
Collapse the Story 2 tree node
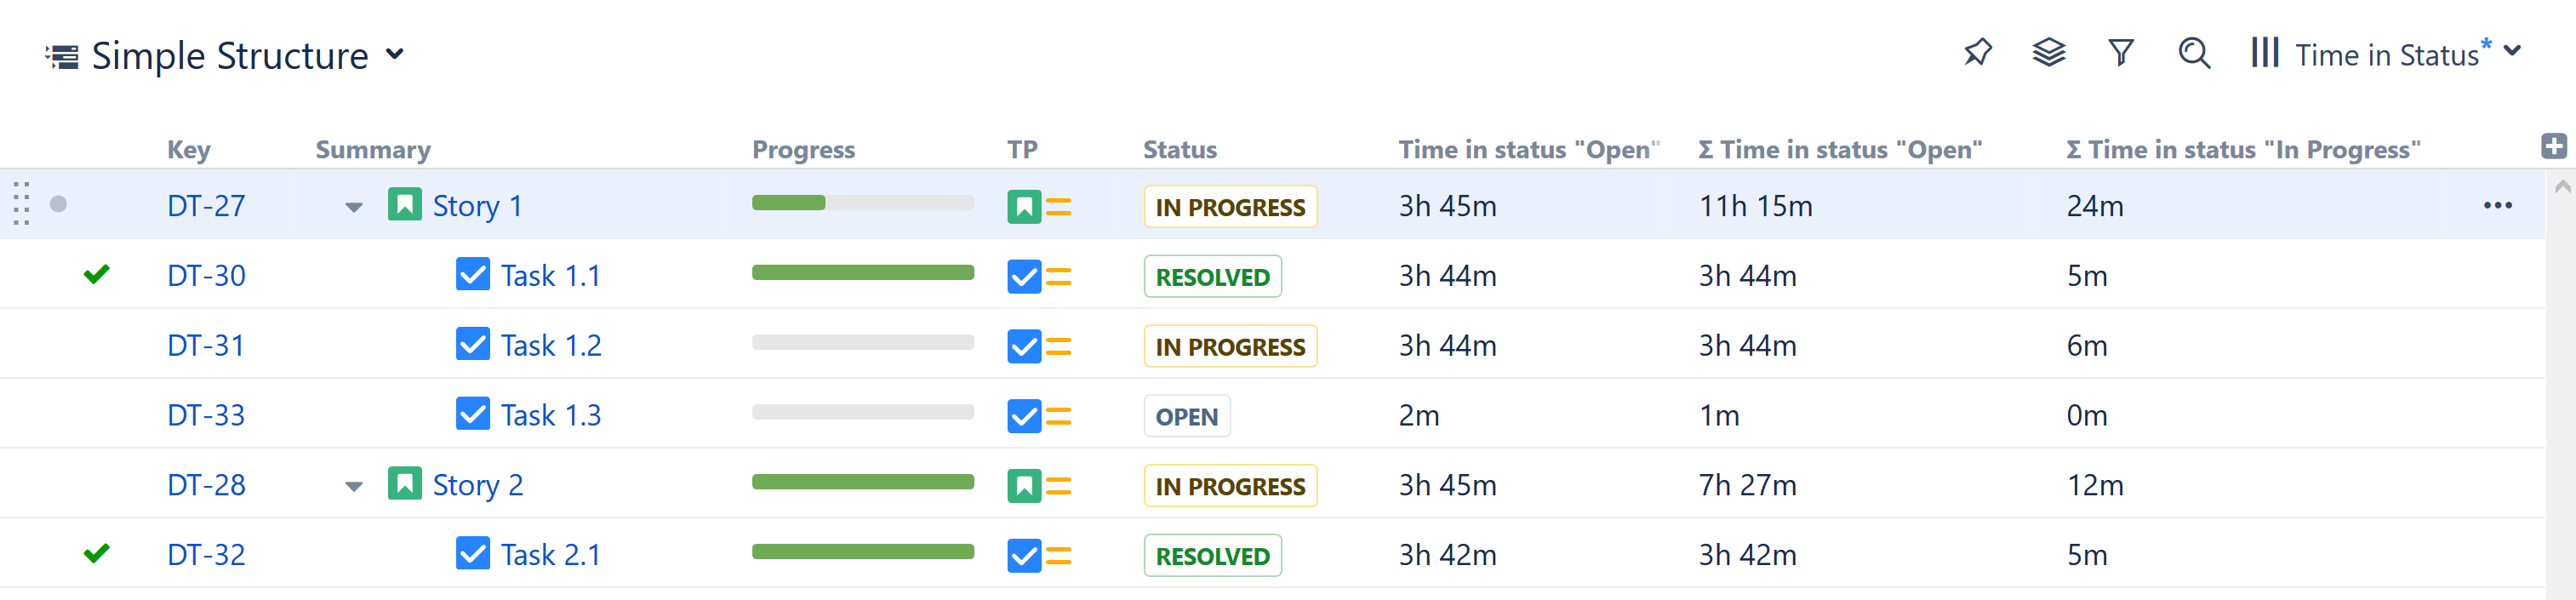pyautogui.click(x=353, y=486)
